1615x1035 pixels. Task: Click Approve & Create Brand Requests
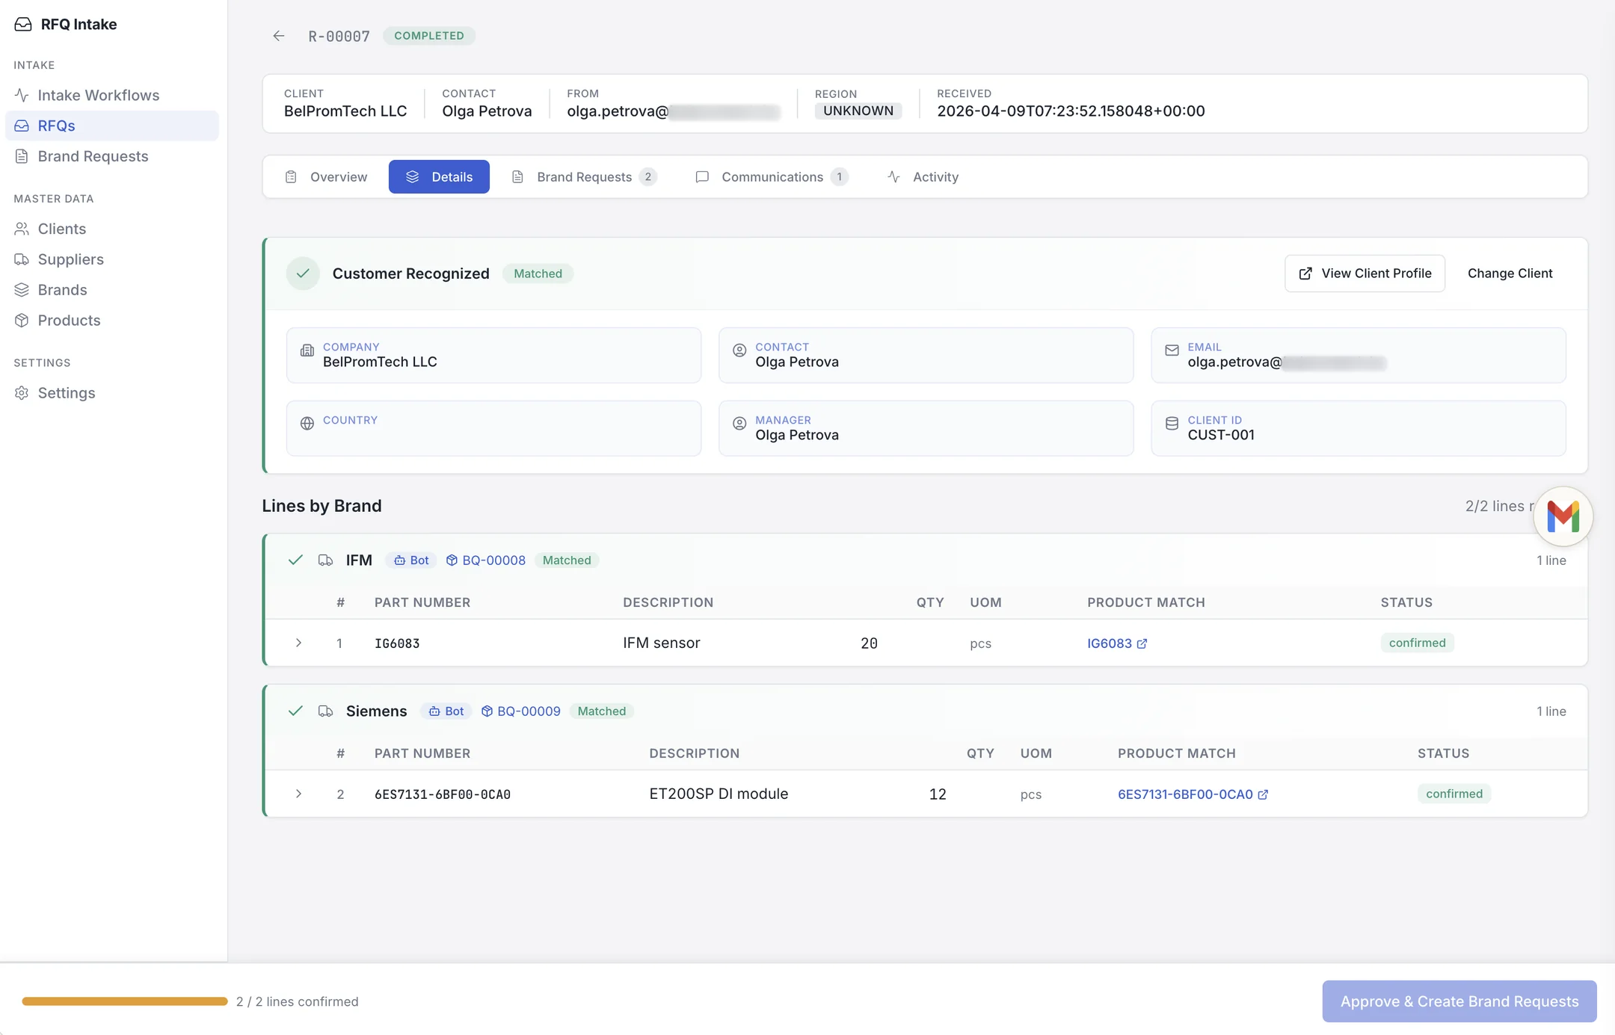point(1459,1001)
